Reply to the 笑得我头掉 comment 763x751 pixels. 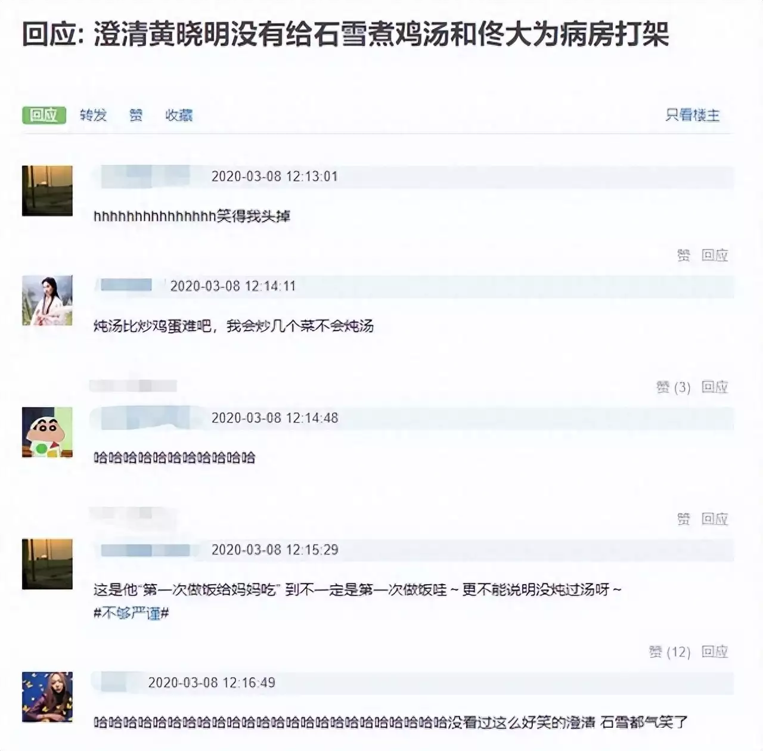(715, 255)
